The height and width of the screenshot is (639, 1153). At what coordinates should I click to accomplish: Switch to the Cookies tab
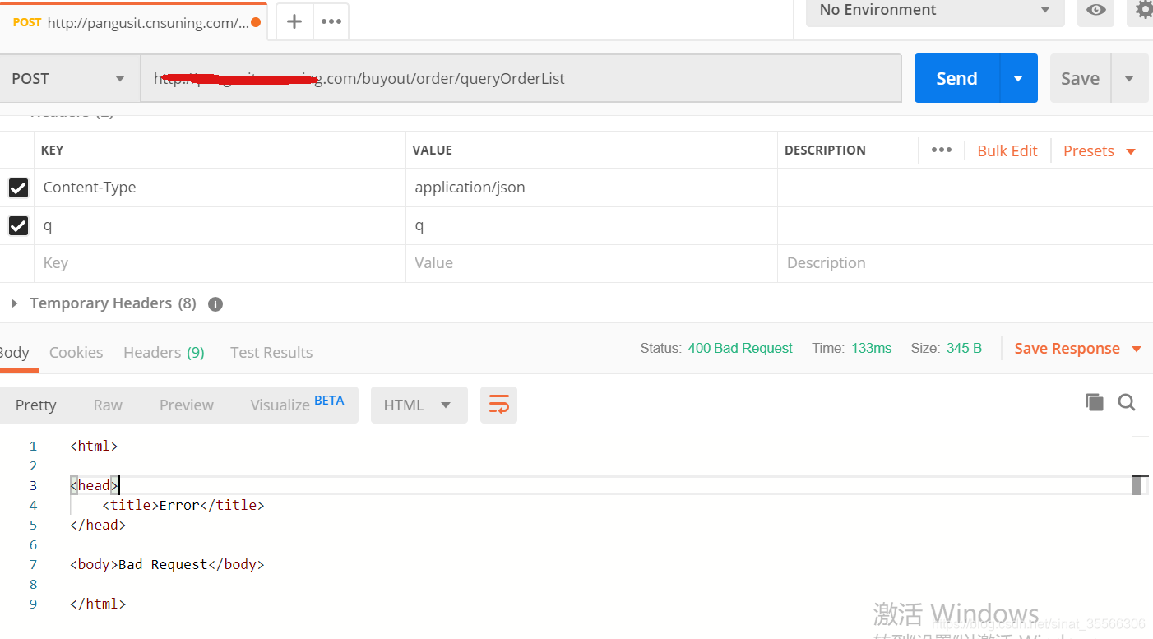[76, 352]
